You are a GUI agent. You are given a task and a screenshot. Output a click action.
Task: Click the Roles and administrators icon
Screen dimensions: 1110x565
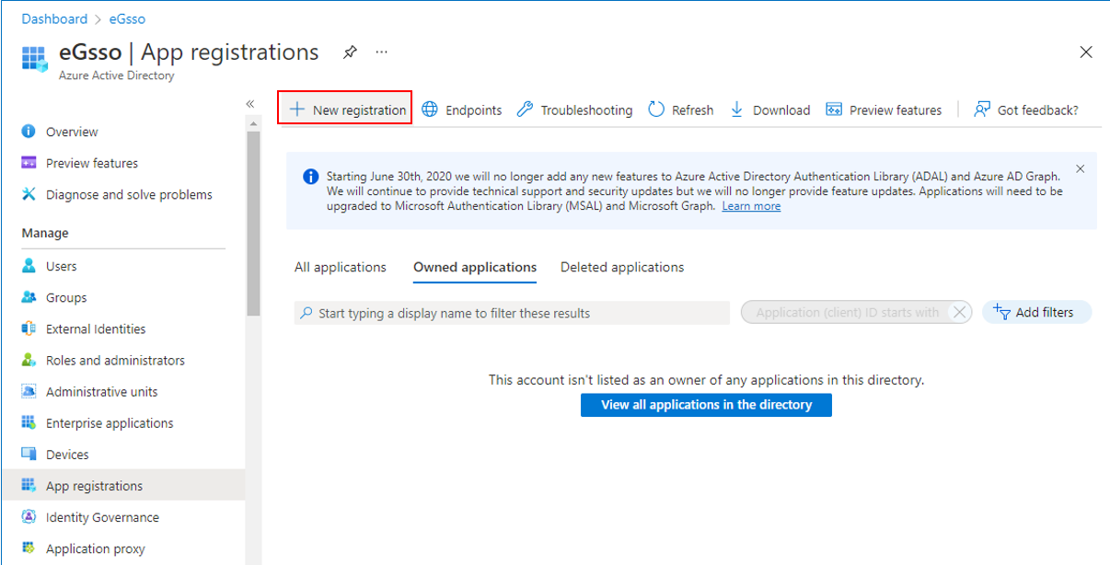tap(29, 360)
